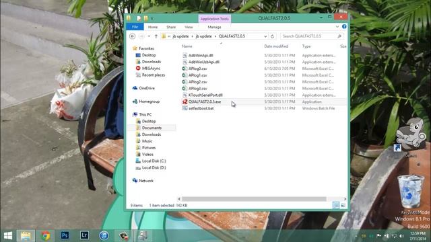This screenshot has height=242, width=431.
Task: Click the horizontal scrollbar in file list
Action: 254,199
